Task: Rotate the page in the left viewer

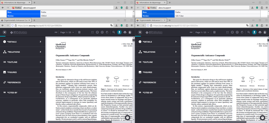Action: (x=107, y=32)
